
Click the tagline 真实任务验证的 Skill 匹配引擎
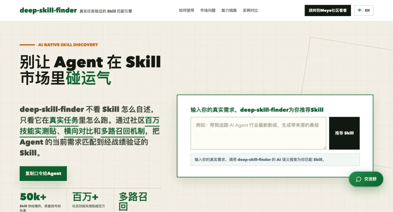[x=106, y=11]
